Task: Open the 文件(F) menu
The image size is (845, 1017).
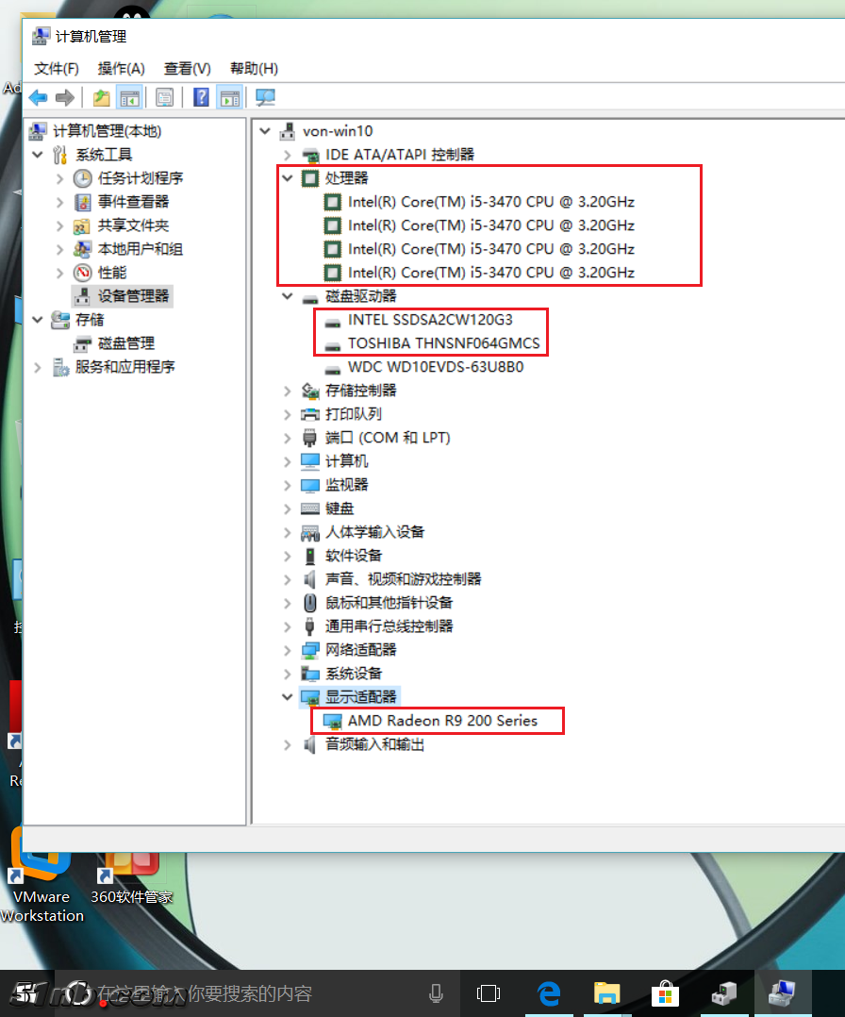Action: coord(57,68)
